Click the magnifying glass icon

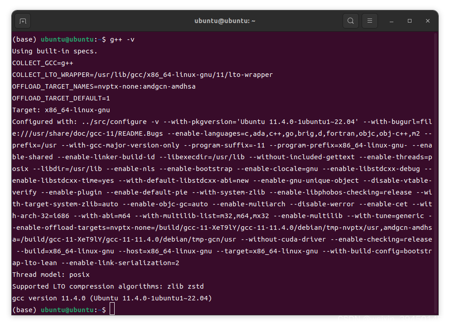click(x=350, y=21)
